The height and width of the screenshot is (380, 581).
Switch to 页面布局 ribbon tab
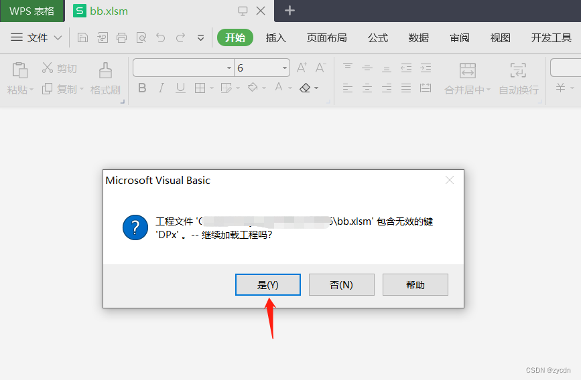tap(326, 37)
